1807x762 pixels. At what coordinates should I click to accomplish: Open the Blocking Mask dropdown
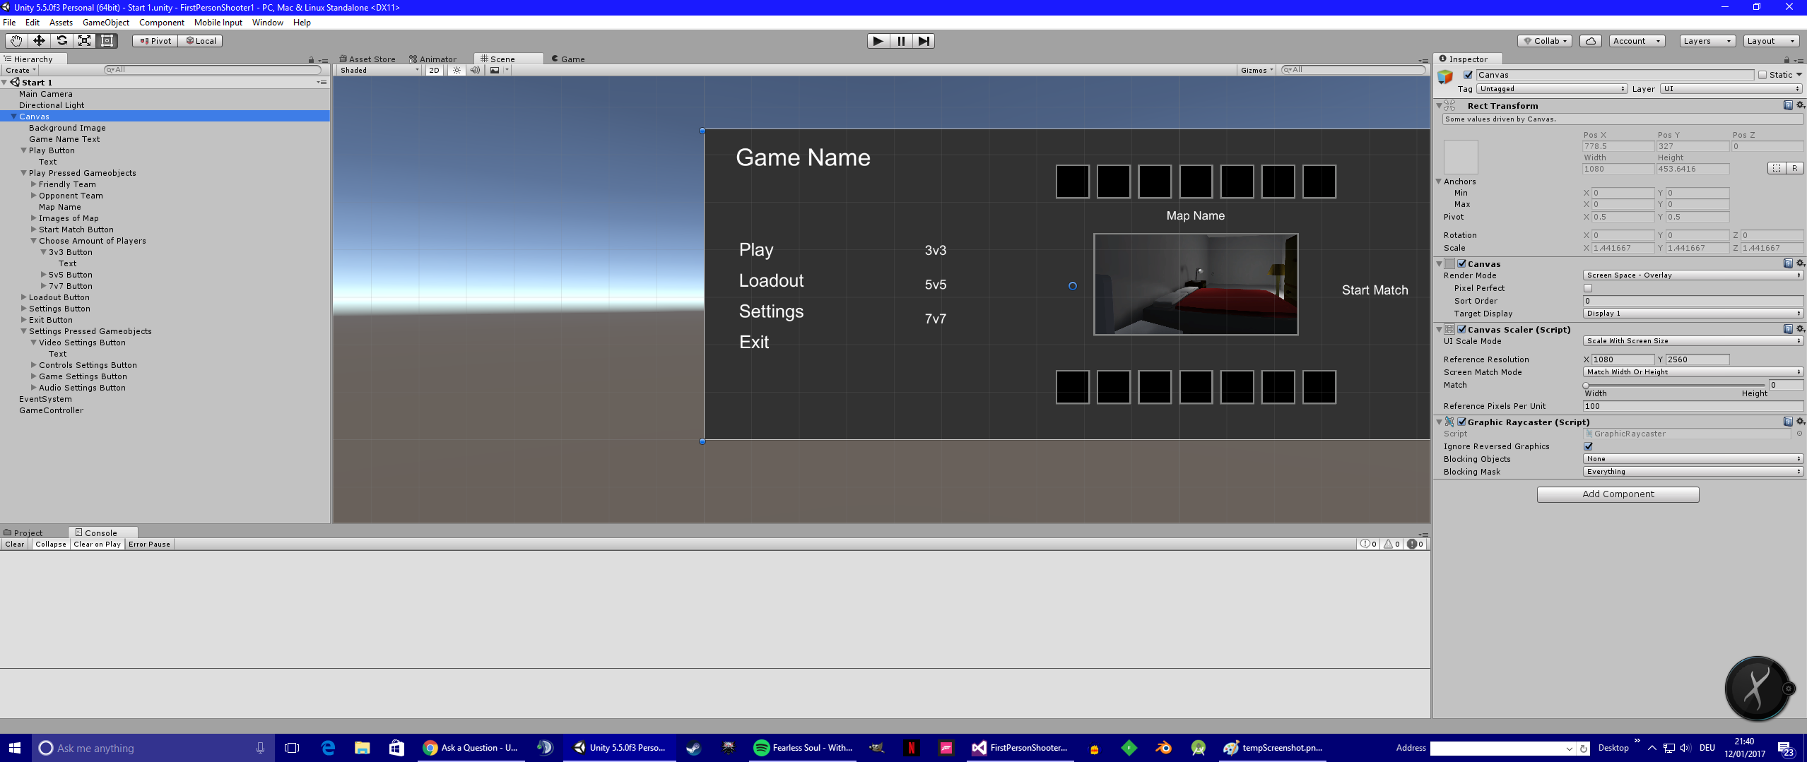1693,472
